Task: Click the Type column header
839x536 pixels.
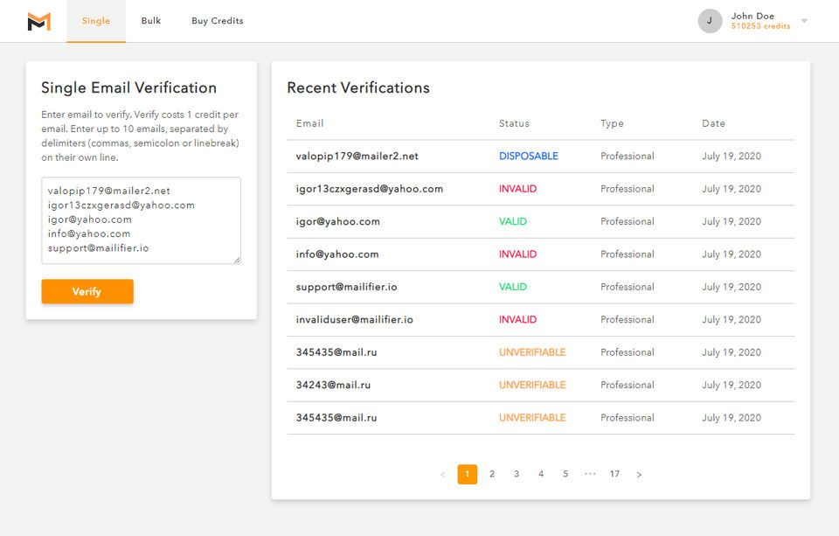Action: (612, 123)
